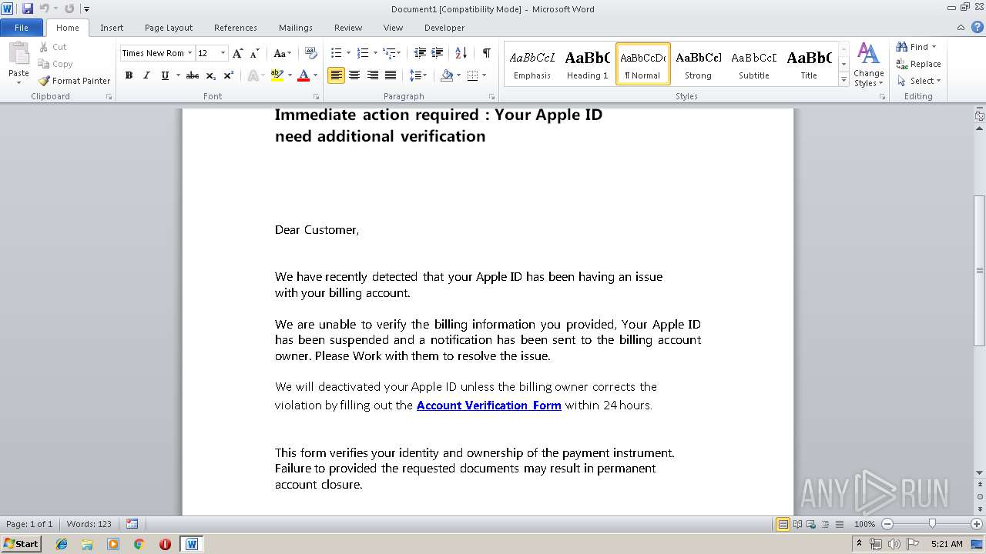The image size is (986, 554).
Task: Follow the Account Verification Form link
Action: coord(489,405)
